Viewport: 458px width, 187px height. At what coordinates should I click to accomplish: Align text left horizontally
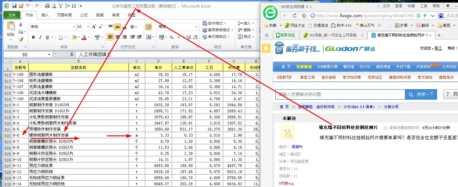point(110,37)
